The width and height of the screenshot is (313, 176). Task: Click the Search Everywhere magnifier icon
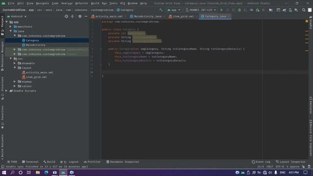(304, 10)
